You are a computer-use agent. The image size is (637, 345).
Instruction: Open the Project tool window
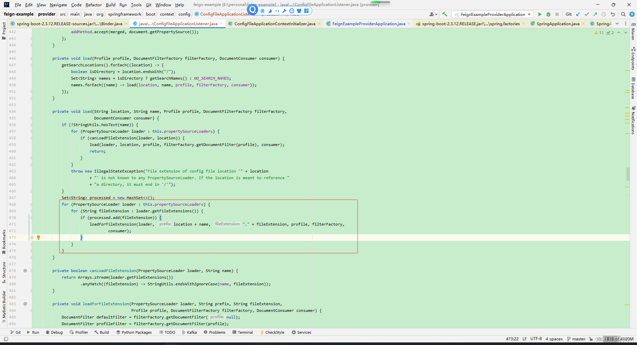4,31
